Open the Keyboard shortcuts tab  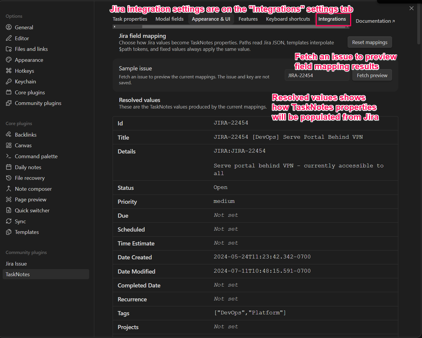[x=288, y=19]
